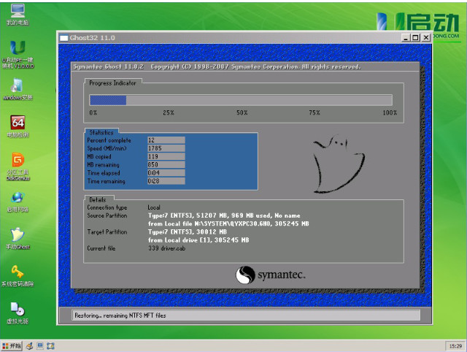
Task: Launch the U启动 one-key install icon
Action: point(18,50)
